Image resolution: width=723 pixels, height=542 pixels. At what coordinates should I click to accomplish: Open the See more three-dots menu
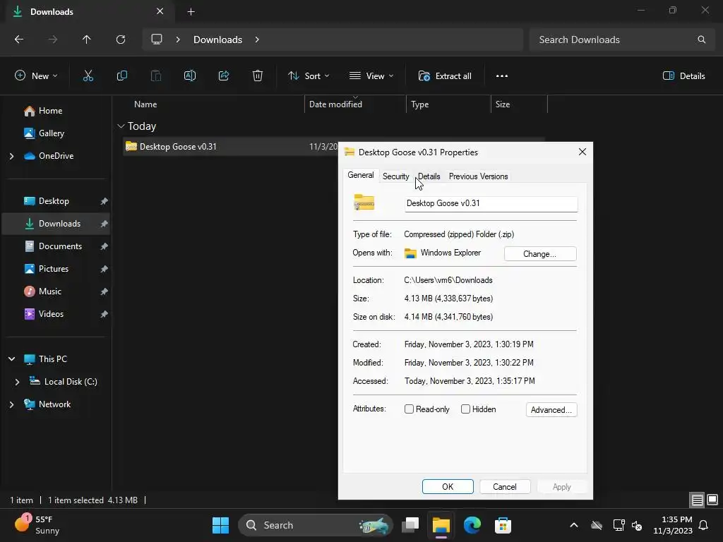point(502,76)
